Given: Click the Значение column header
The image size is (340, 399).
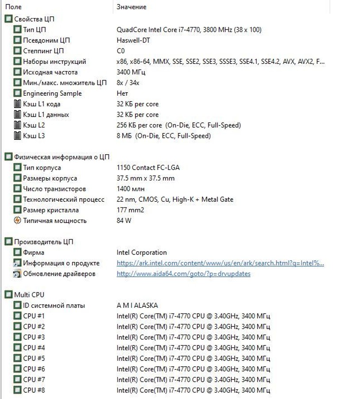Looking at the screenshot, I should (131, 7).
